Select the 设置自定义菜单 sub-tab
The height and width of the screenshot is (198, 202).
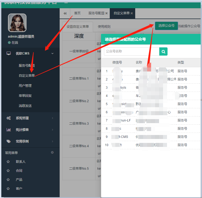78,27
